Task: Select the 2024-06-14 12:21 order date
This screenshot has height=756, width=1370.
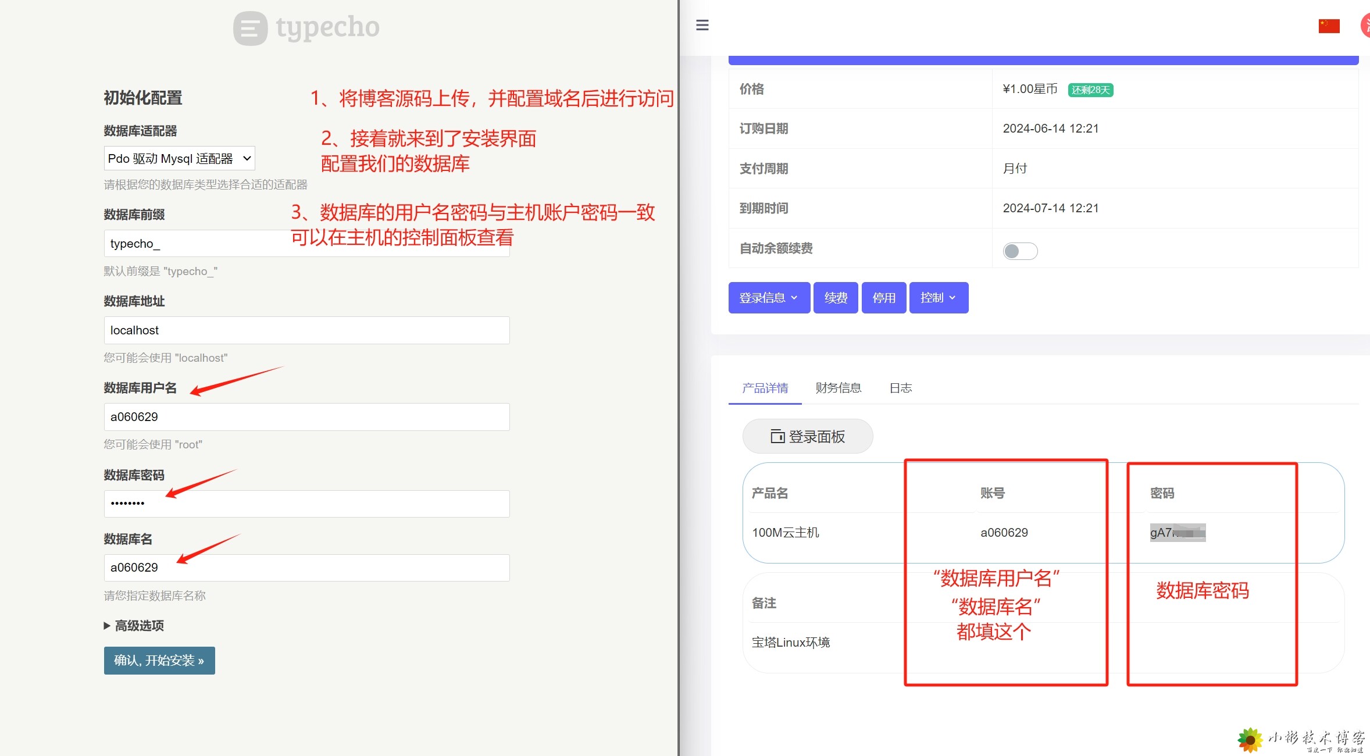Action: (x=1051, y=129)
